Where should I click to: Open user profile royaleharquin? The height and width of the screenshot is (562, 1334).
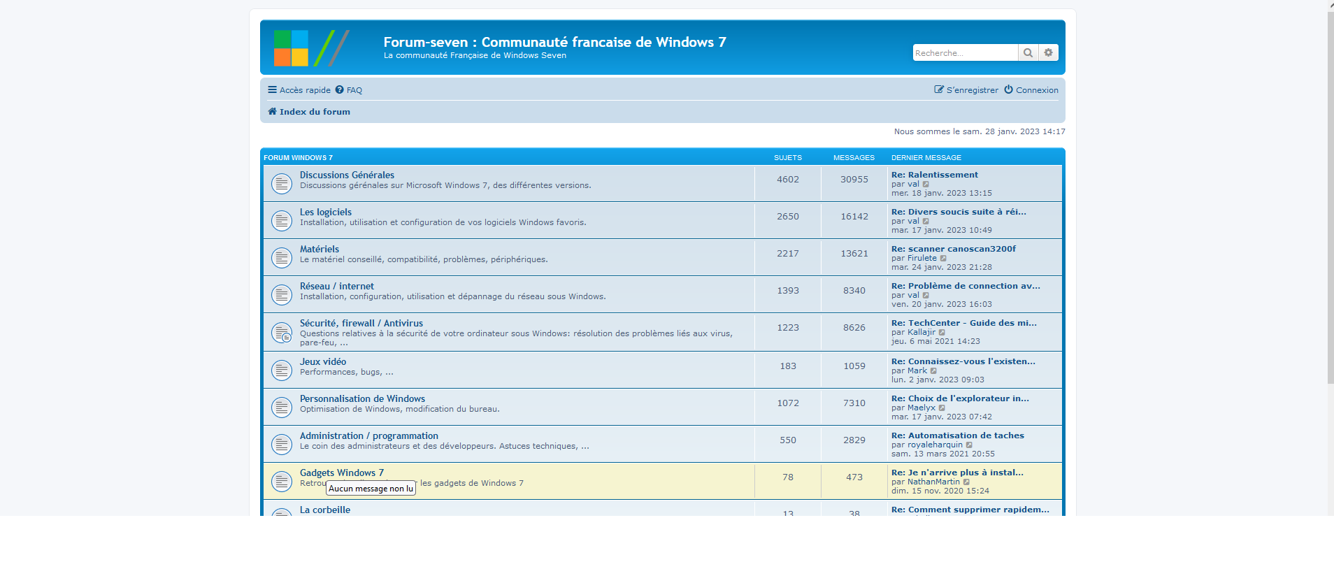935,445
